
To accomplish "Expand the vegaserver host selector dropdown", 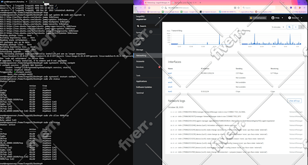I will pos(159,18).
